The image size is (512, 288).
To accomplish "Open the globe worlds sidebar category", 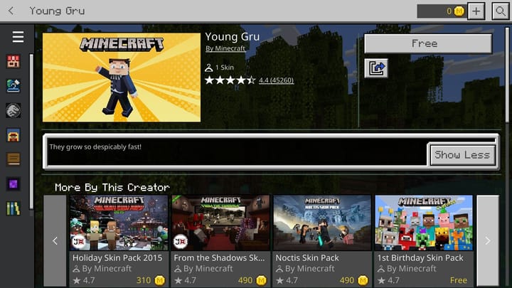I will click(14, 86).
